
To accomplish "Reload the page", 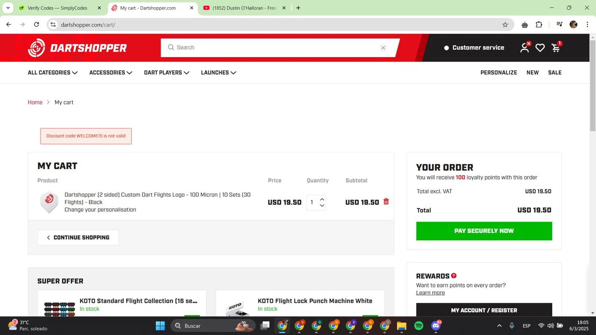I will pos(37,25).
